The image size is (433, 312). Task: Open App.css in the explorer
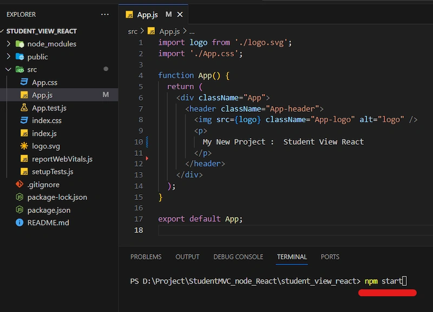click(x=45, y=83)
